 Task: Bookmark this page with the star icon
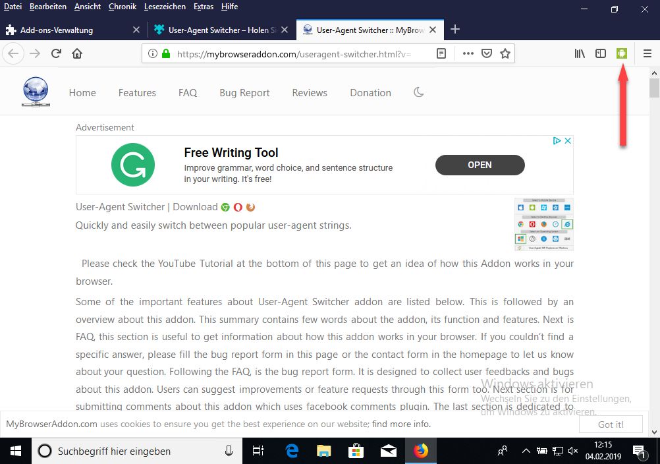[505, 53]
